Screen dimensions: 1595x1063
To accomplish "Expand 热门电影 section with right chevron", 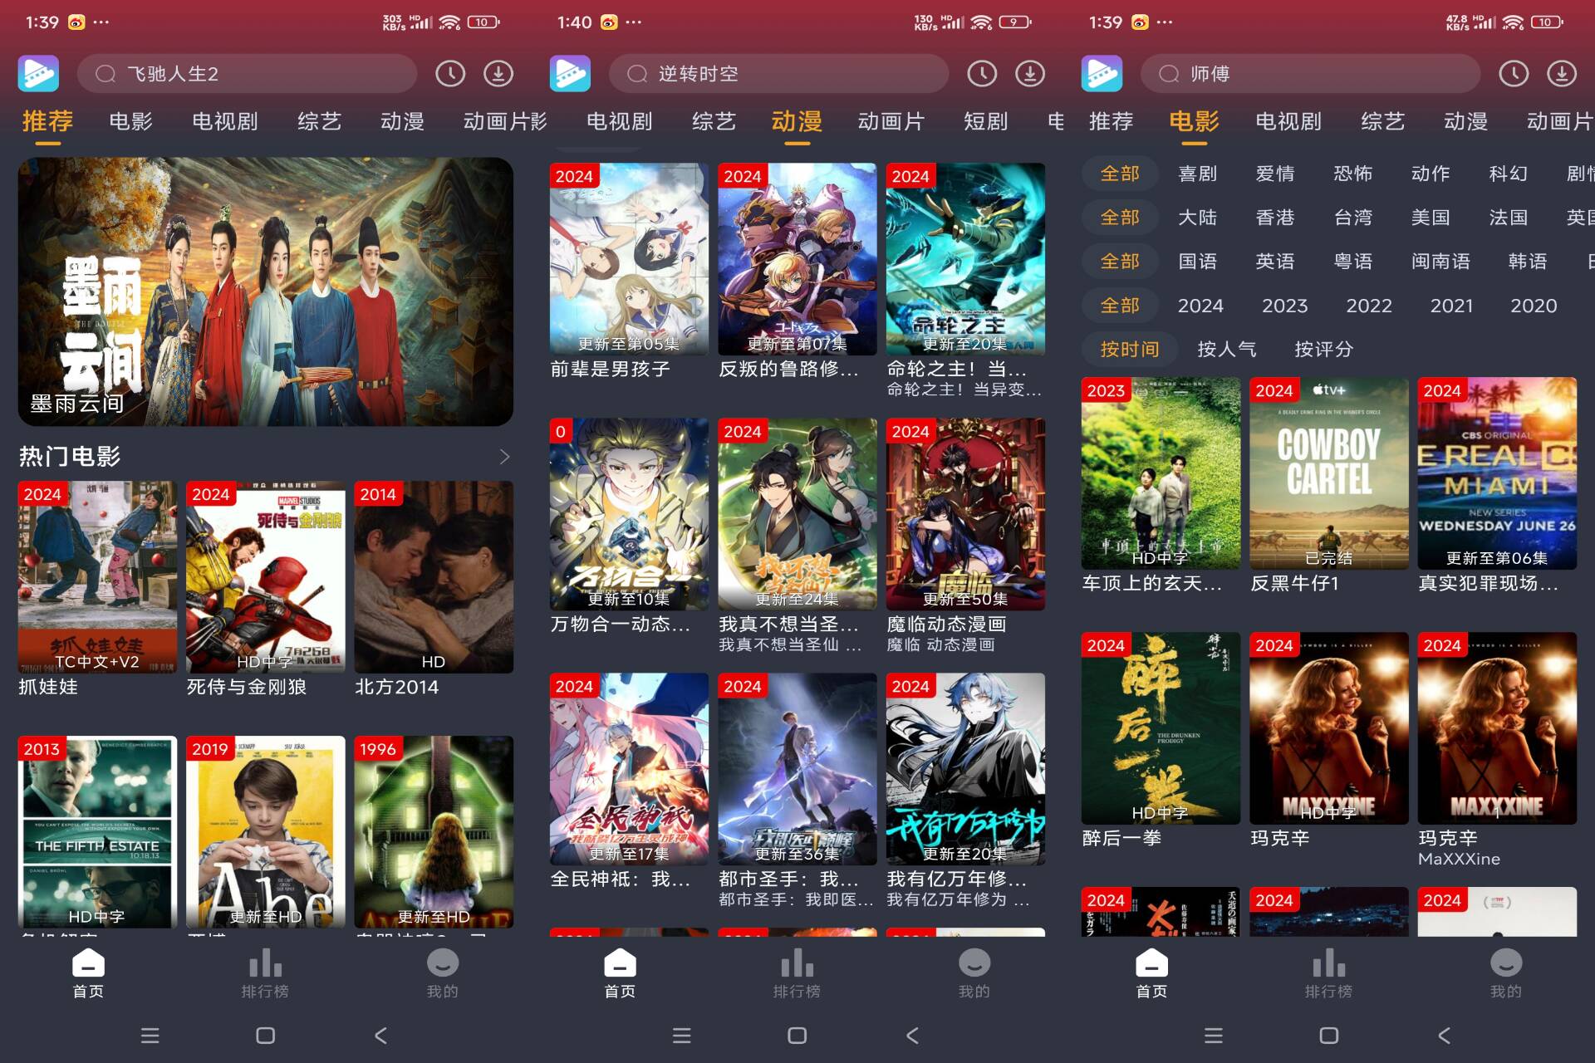I will pyautogui.click(x=504, y=457).
